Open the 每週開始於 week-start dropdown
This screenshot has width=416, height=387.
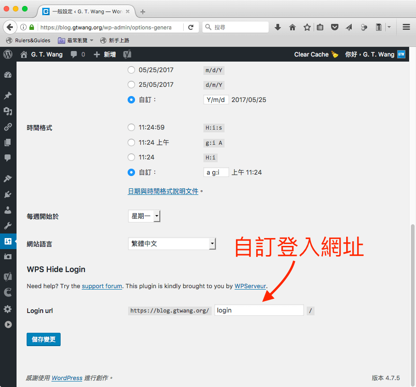[144, 216]
